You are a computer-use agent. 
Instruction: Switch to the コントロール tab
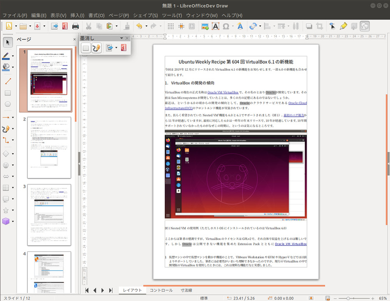tap(161, 290)
